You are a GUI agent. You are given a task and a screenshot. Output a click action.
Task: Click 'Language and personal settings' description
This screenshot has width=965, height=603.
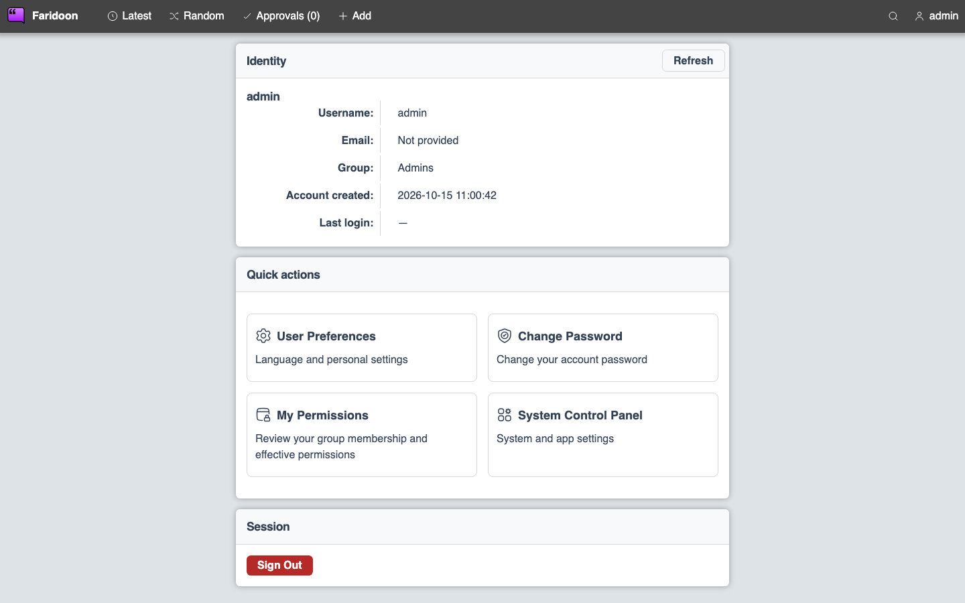331,360
